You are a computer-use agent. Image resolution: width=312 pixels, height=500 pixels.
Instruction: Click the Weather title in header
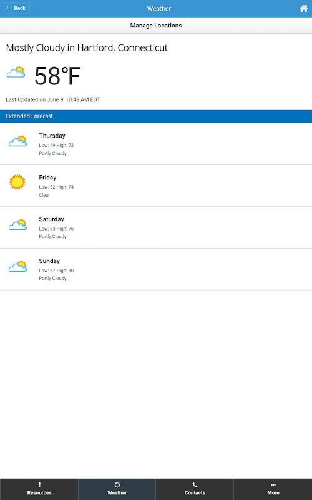(159, 9)
